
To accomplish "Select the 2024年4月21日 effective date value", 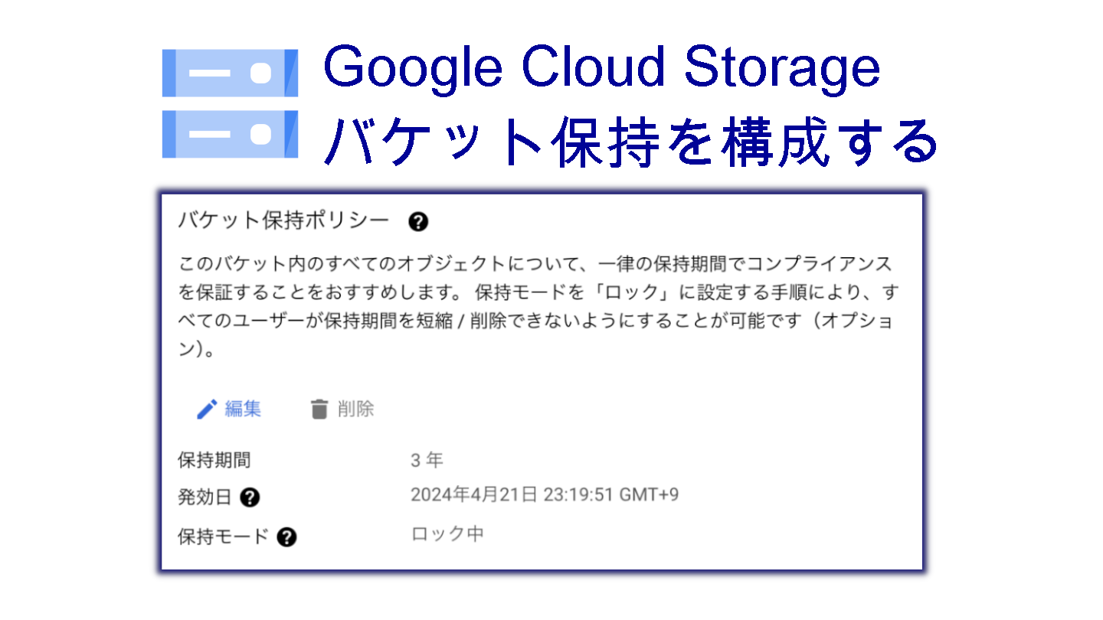I will pos(473,494).
